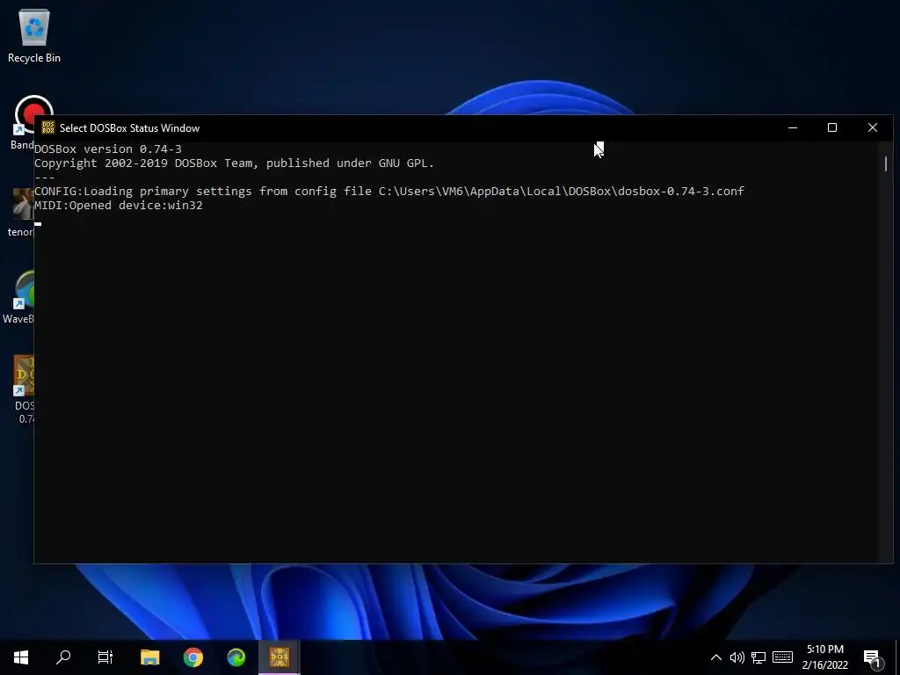Screen dimensions: 900x675
Task: Click the Show desktop sliver at taskbar end
Action: [x=897, y=657]
